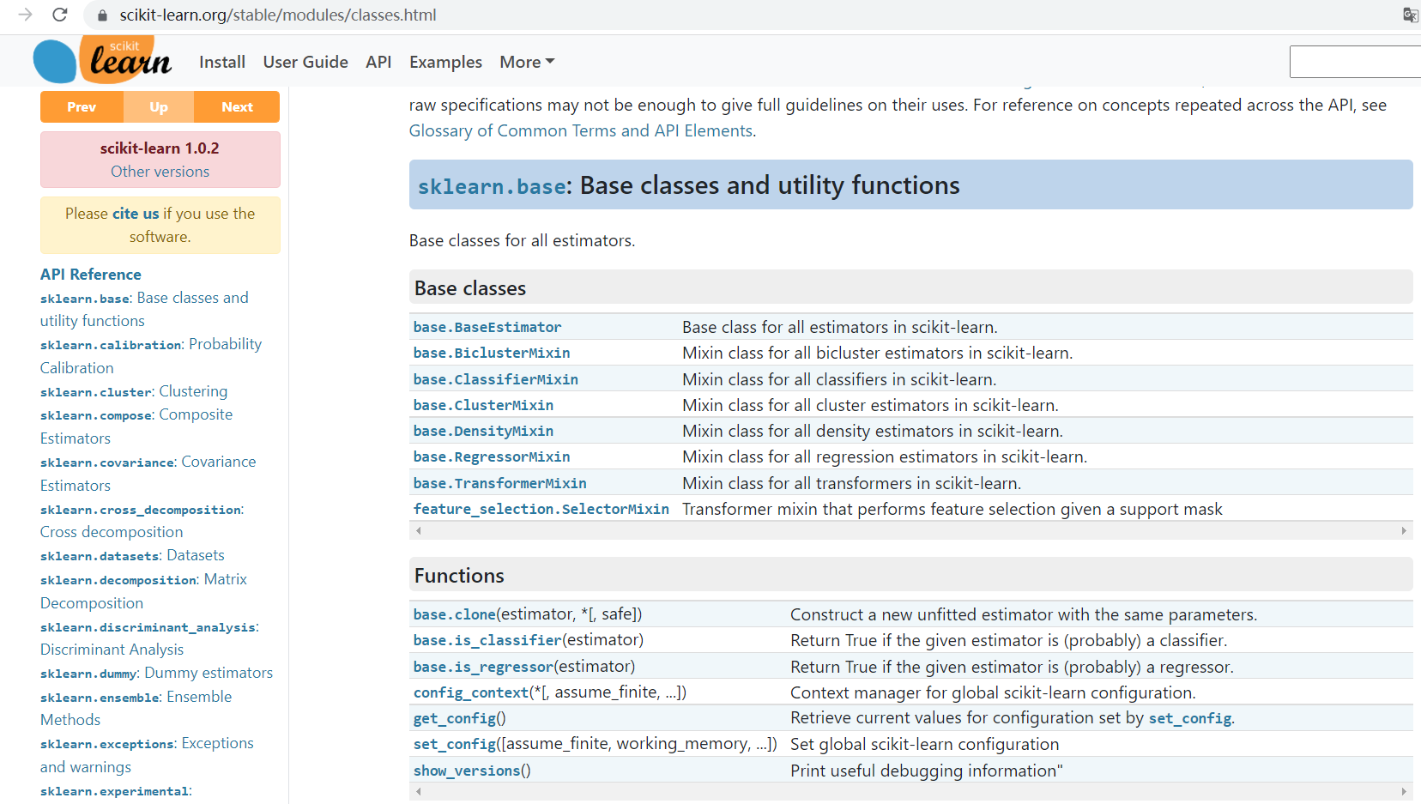The height and width of the screenshot is (804, 1421).
Task: Open sklearn.calibration sidebar link
Action: pyautogui.click(x=151, y=356)
